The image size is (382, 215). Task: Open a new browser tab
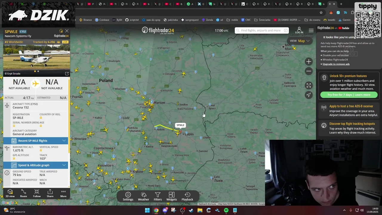(x=341, y=4)
